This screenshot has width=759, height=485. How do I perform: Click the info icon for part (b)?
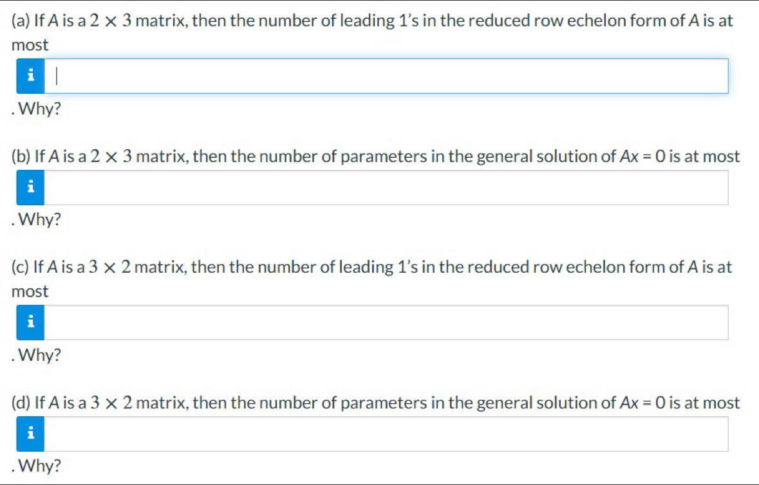click(x=30, y=188)
